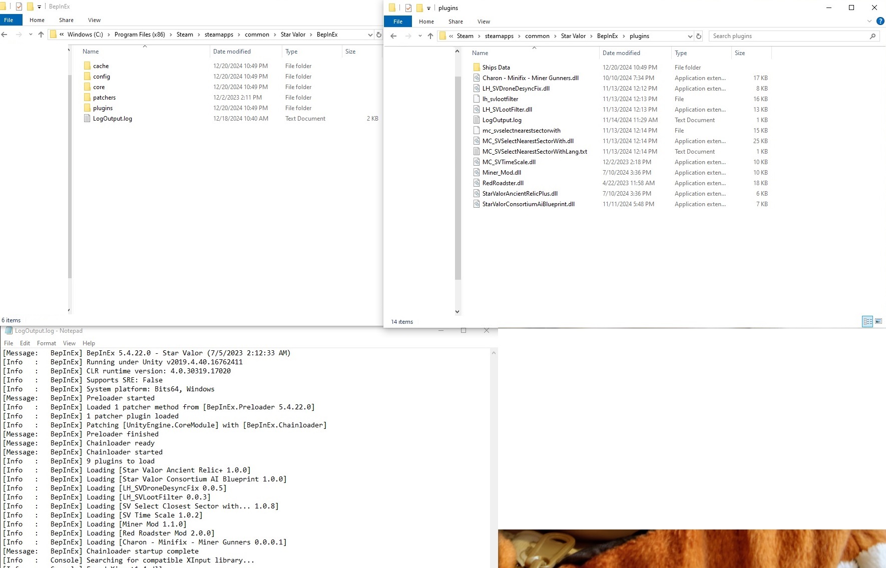
Task: Select the MC_SVSelectNearestSectorWith.dll file name
Action: click(528, 141)
